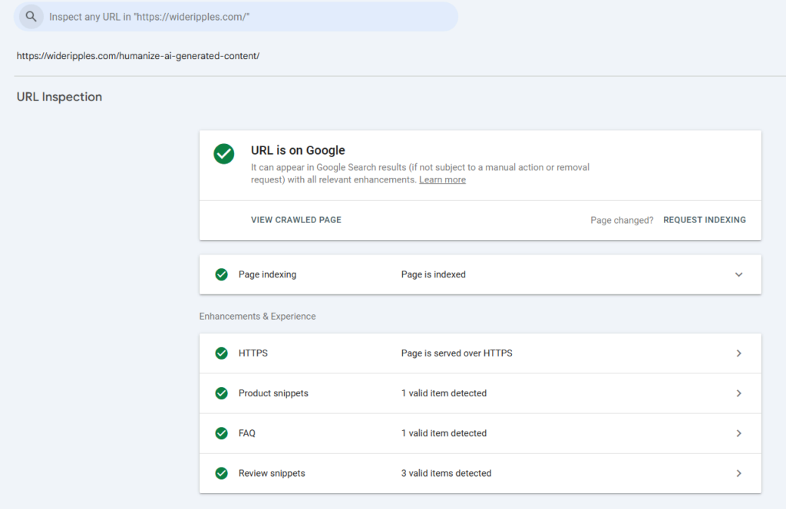Click the Product snippets label

click(273, 393)
